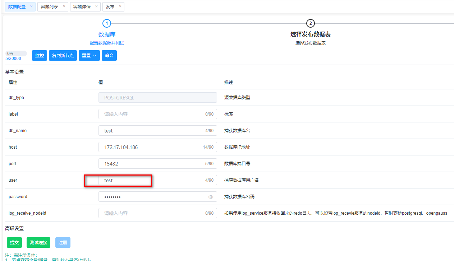Screen dimensions: 454x261
Task: Switch to the 容器列表 tab
Action: (x=50, y=7)
